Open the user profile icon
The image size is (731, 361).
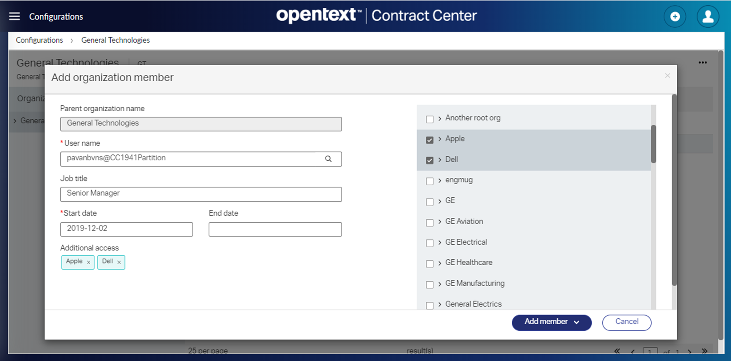708,16
